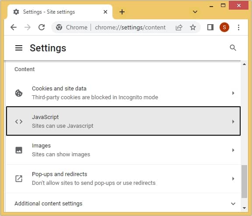Open the tab search dropdown chevron
The height and width of the screenshot is (216, 252).
pyautogui.click(x=195, y=12)
